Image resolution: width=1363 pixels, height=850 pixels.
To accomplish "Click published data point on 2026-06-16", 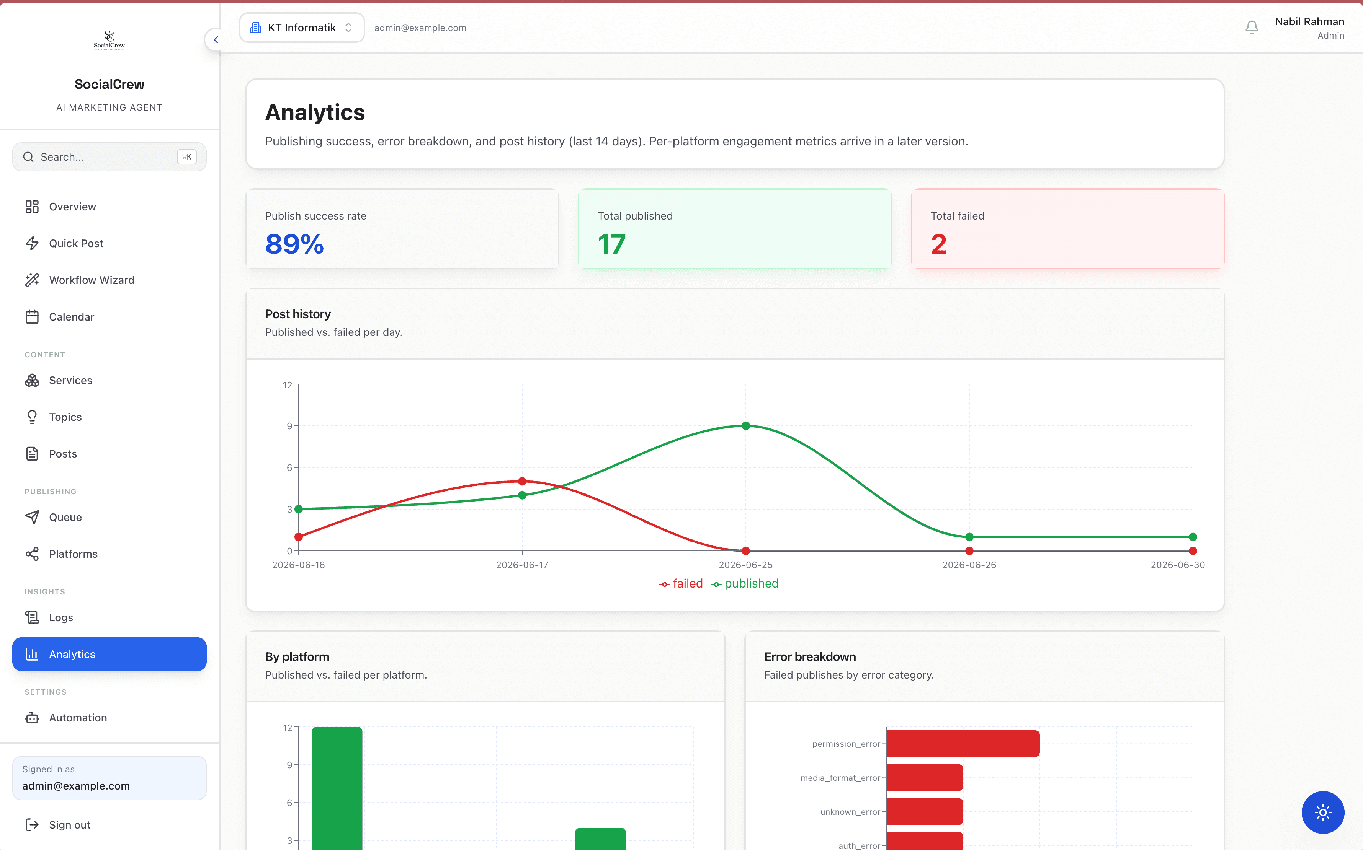I will coord(299,509).
